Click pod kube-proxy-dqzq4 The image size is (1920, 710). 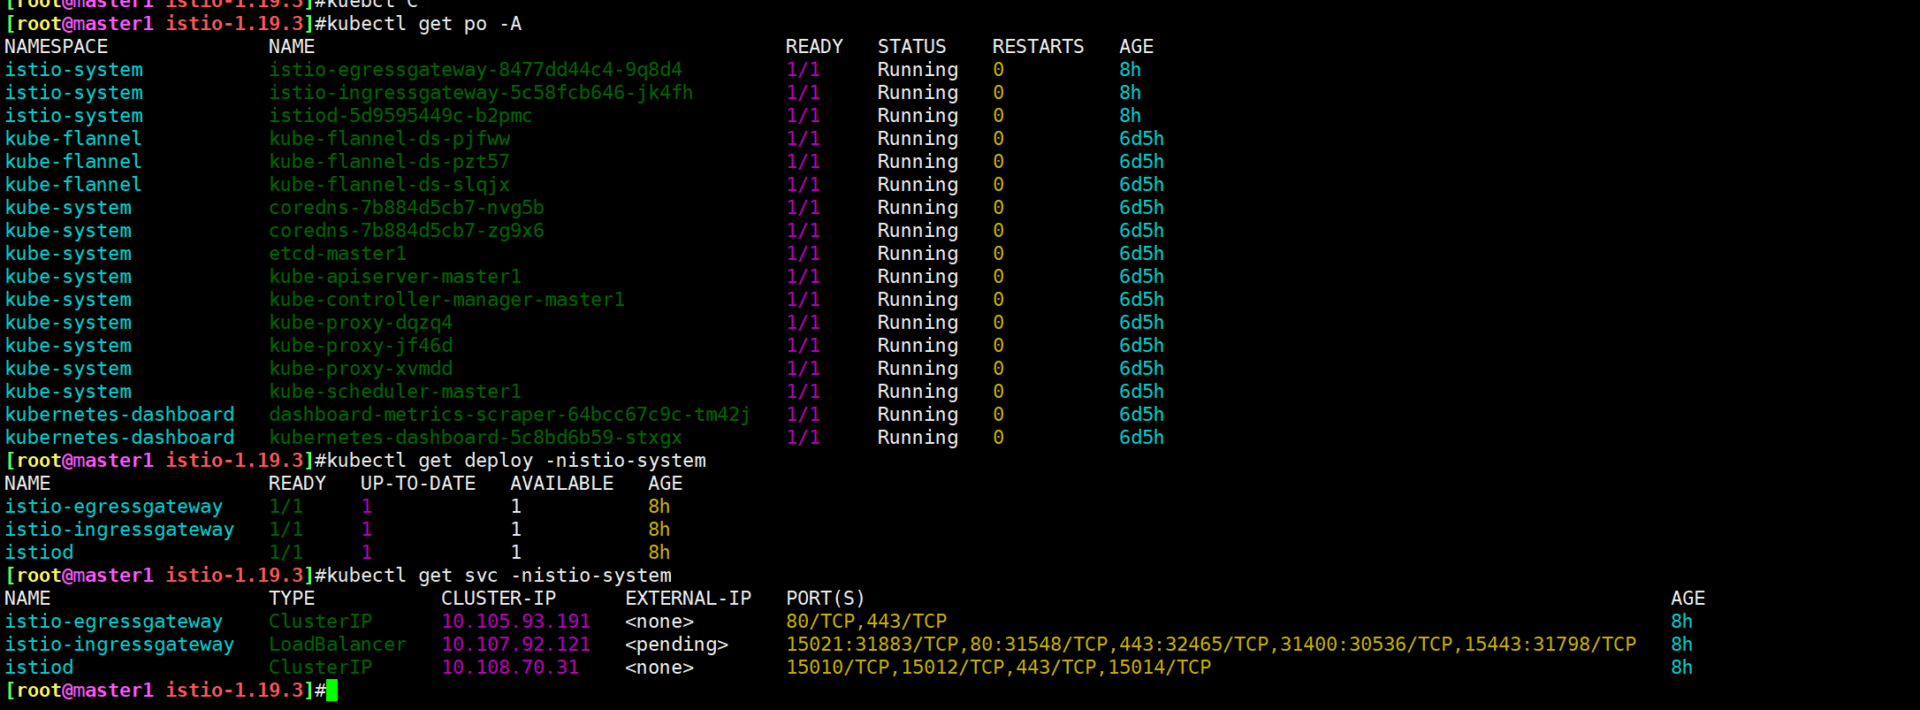click(361, 323)
